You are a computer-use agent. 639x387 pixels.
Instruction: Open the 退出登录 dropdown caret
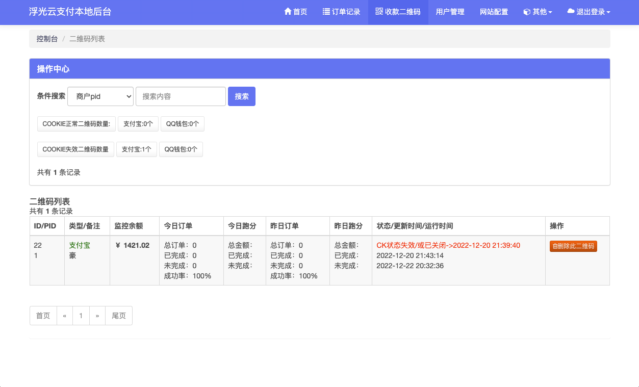point(608,12)
